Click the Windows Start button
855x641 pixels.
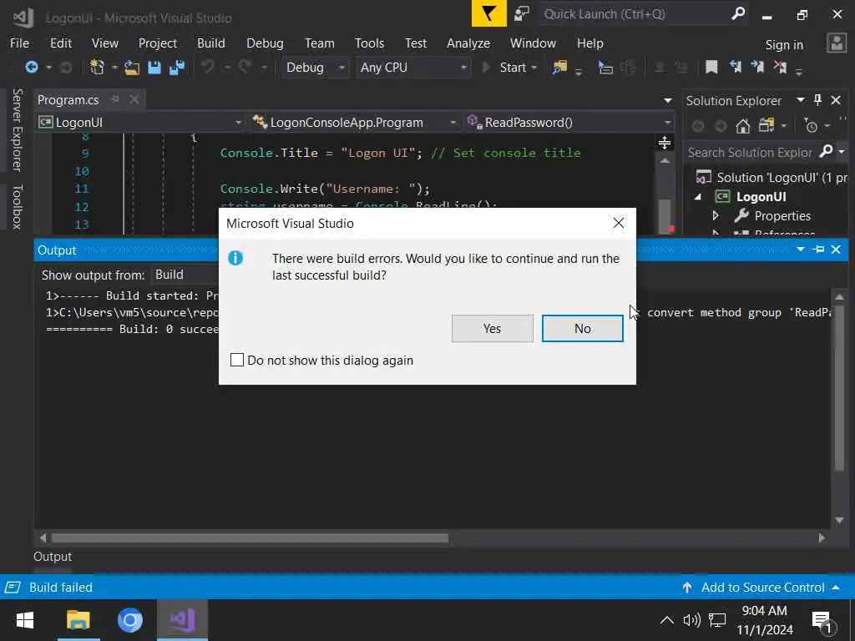coord(24,620)
